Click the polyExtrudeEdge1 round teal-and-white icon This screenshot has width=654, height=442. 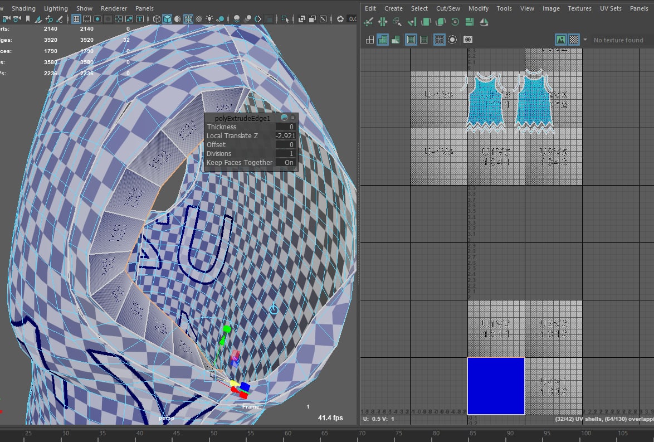click(x=284, y=118)
